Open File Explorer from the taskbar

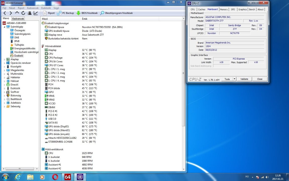(30, 177)
